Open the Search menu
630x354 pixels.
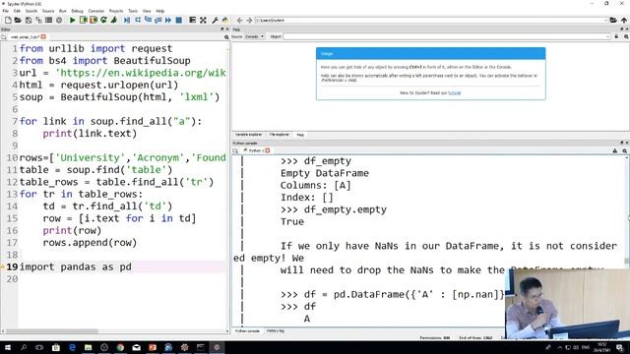coord(31,11)
